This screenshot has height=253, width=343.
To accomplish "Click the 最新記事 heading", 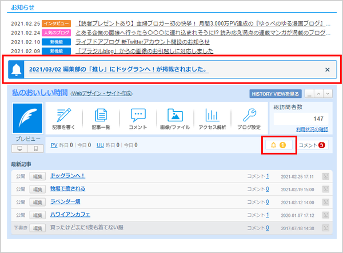I will coord(21,164).
